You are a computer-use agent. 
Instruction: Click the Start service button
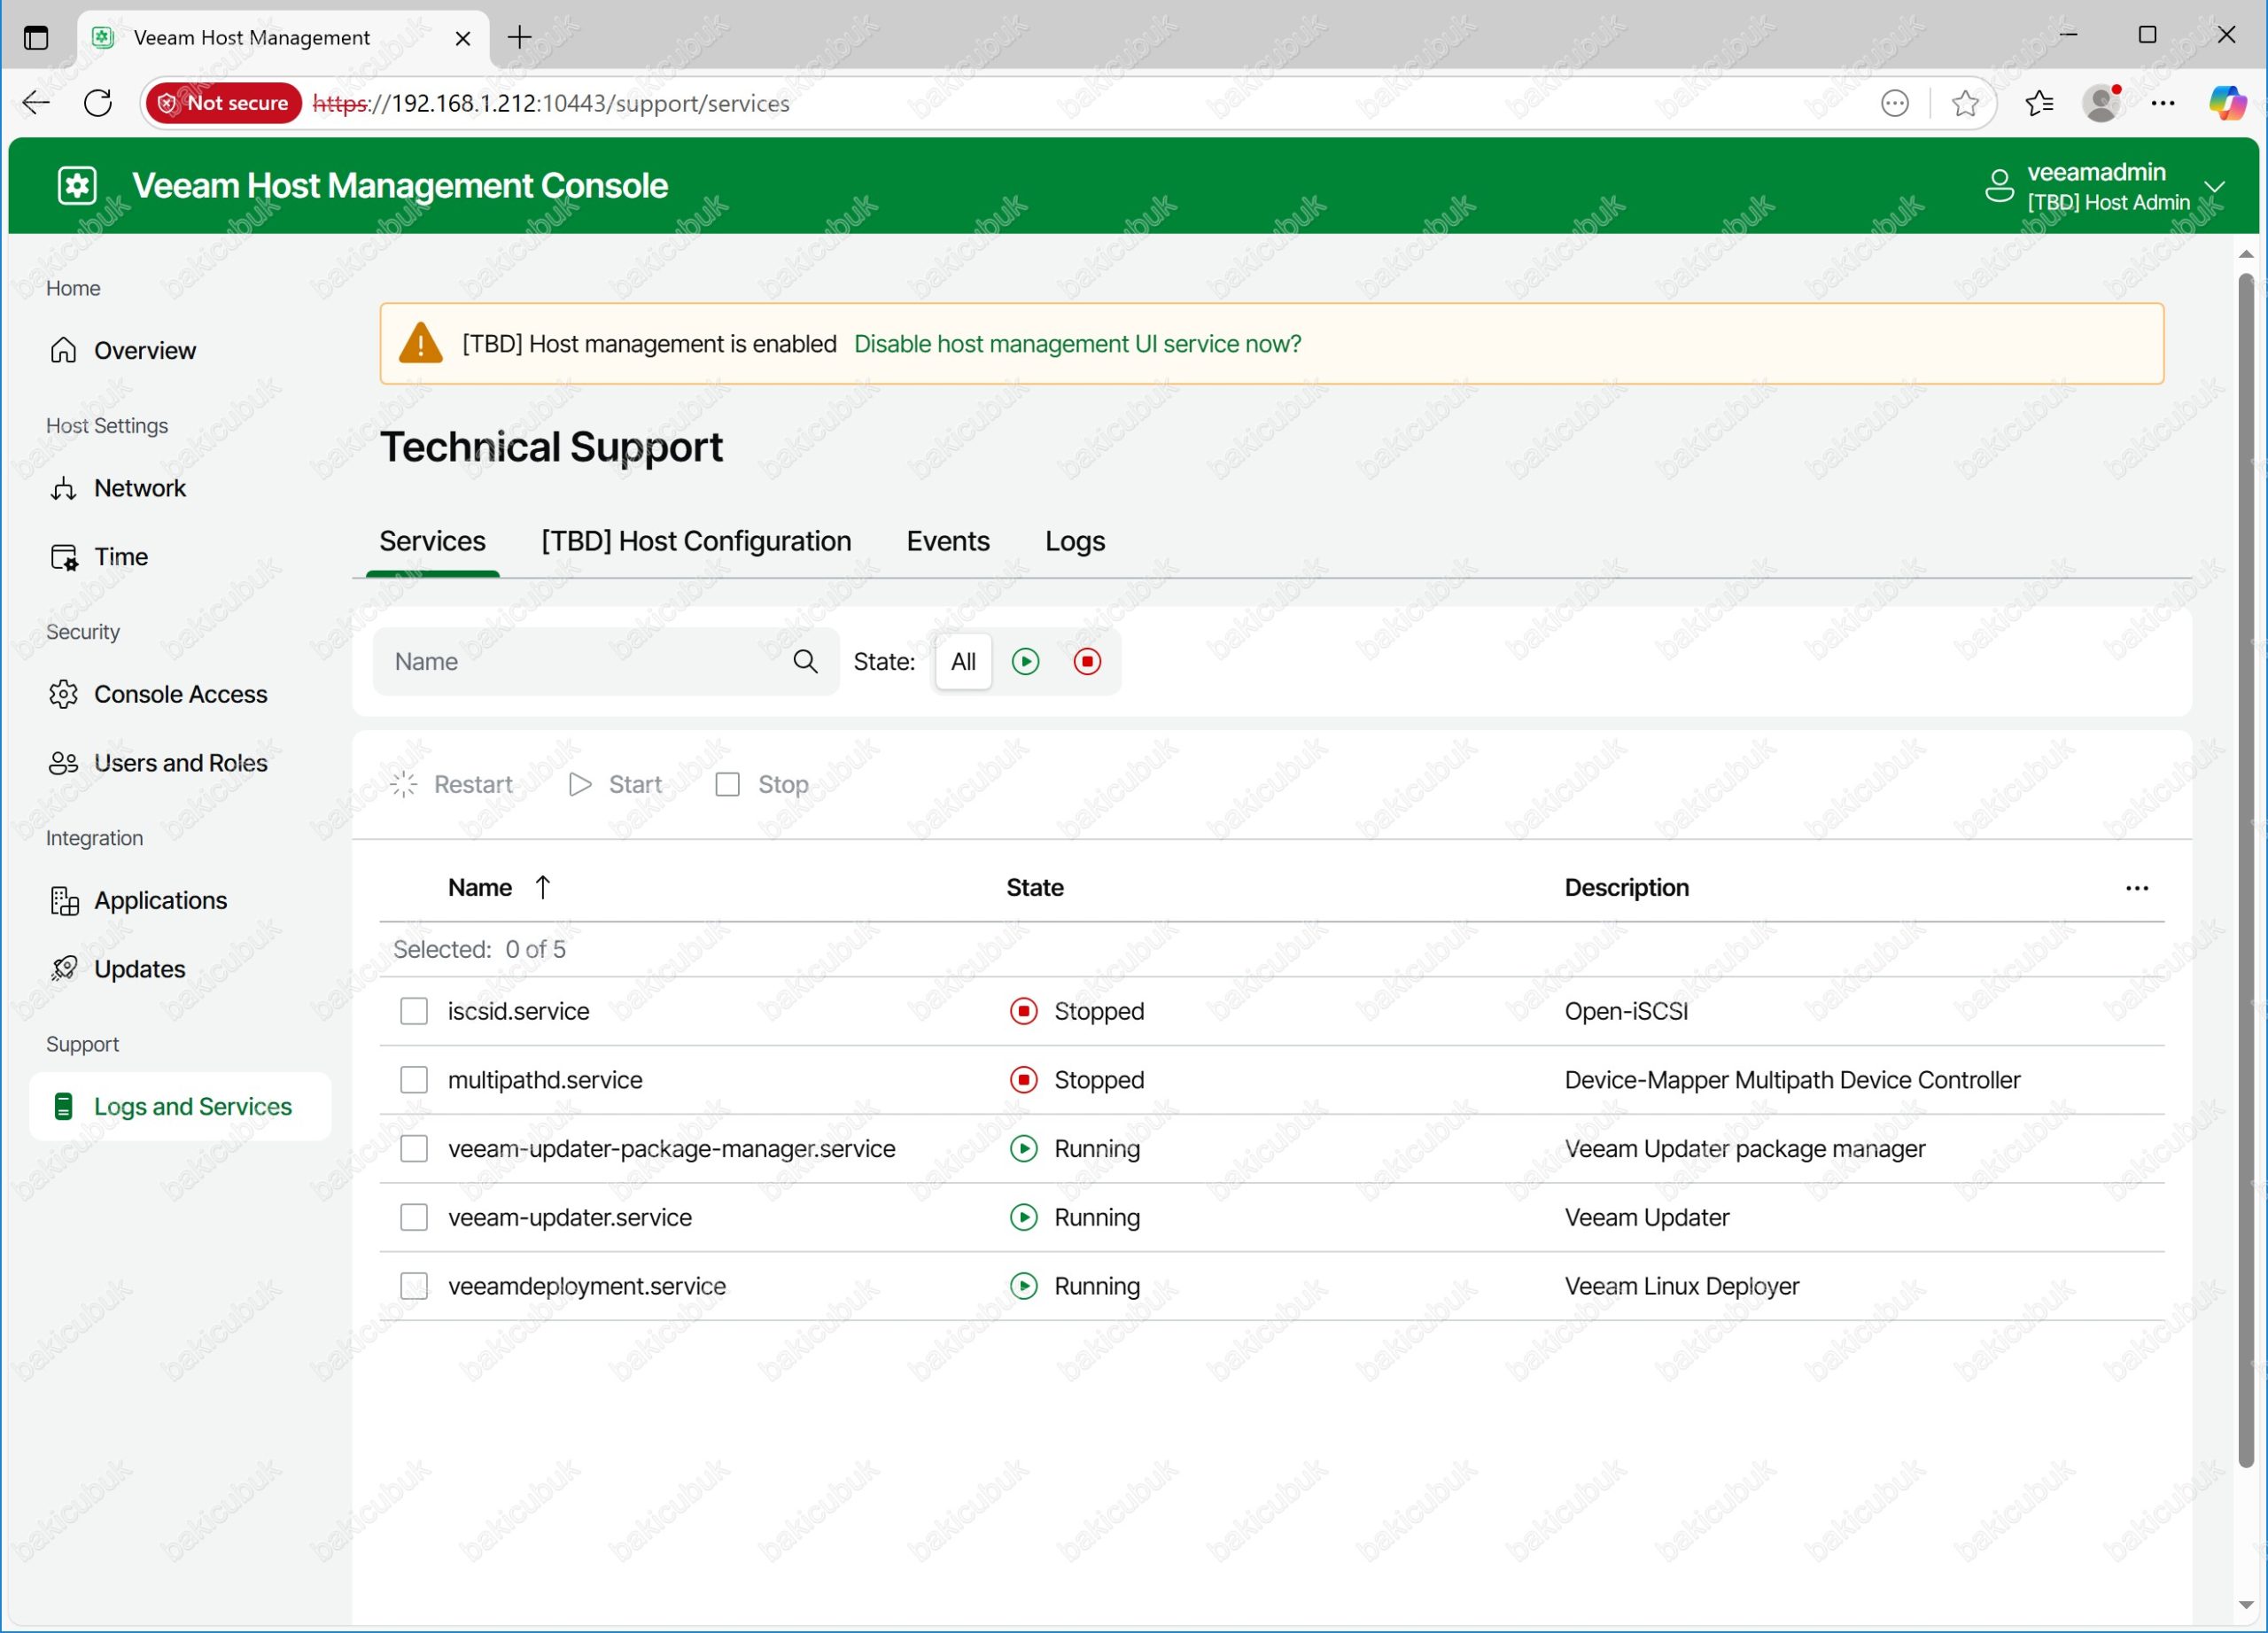click(x=615, y=785)
